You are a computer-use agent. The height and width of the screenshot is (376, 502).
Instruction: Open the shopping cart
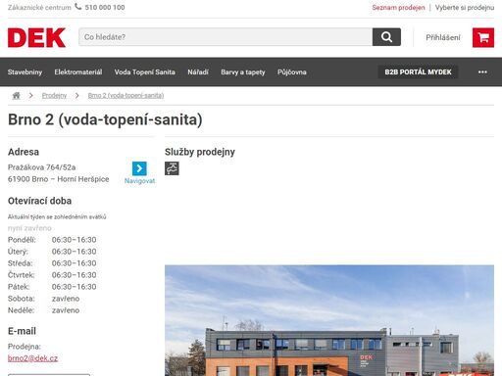coord(483,37)
